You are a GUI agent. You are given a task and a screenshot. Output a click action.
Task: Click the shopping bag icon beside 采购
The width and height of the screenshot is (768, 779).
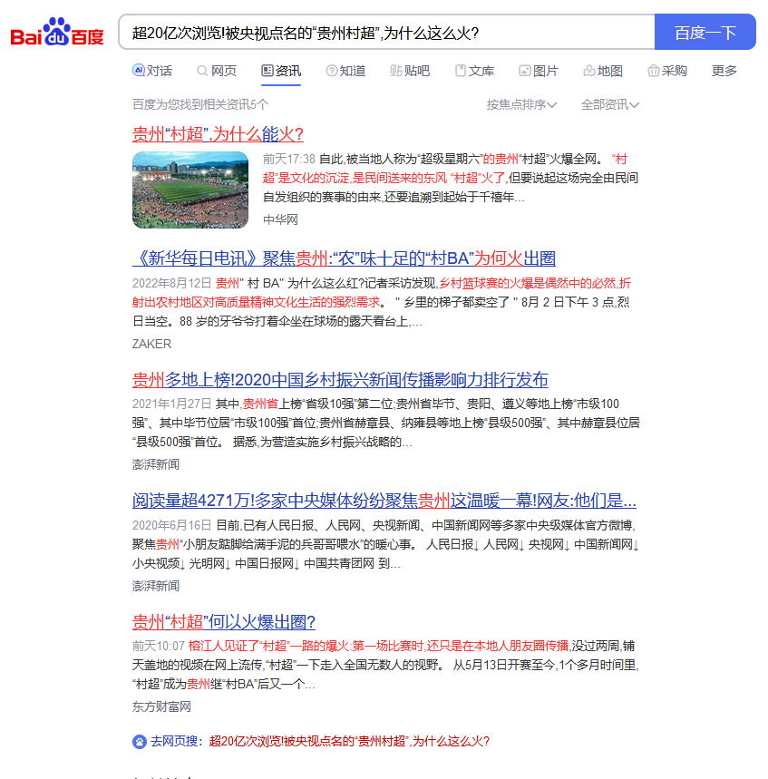pos(653,71)
